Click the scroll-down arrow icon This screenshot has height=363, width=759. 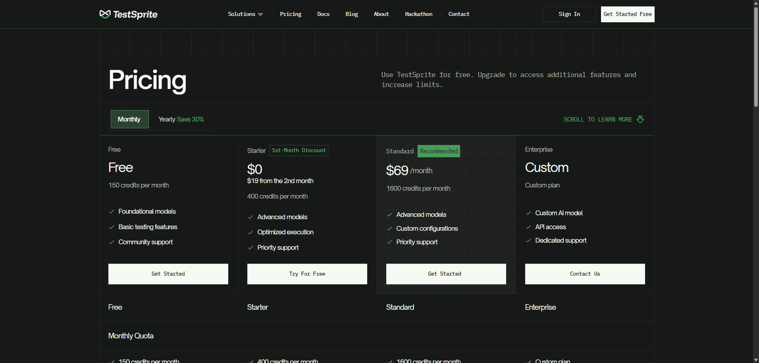[x=640, y=120]
